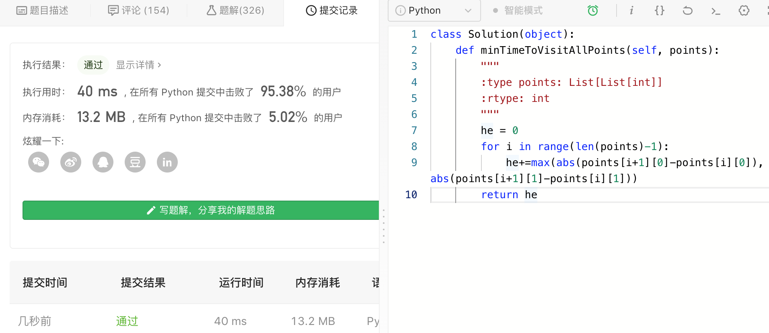This screenshot has width=769, height=333.
Task: Click the 提交结果 column header
Action: (x=143, y=283)
